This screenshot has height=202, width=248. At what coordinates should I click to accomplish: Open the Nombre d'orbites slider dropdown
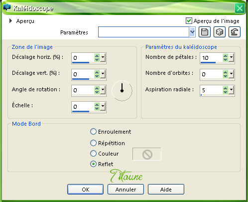pyautogui.click(x=231, y=74)
